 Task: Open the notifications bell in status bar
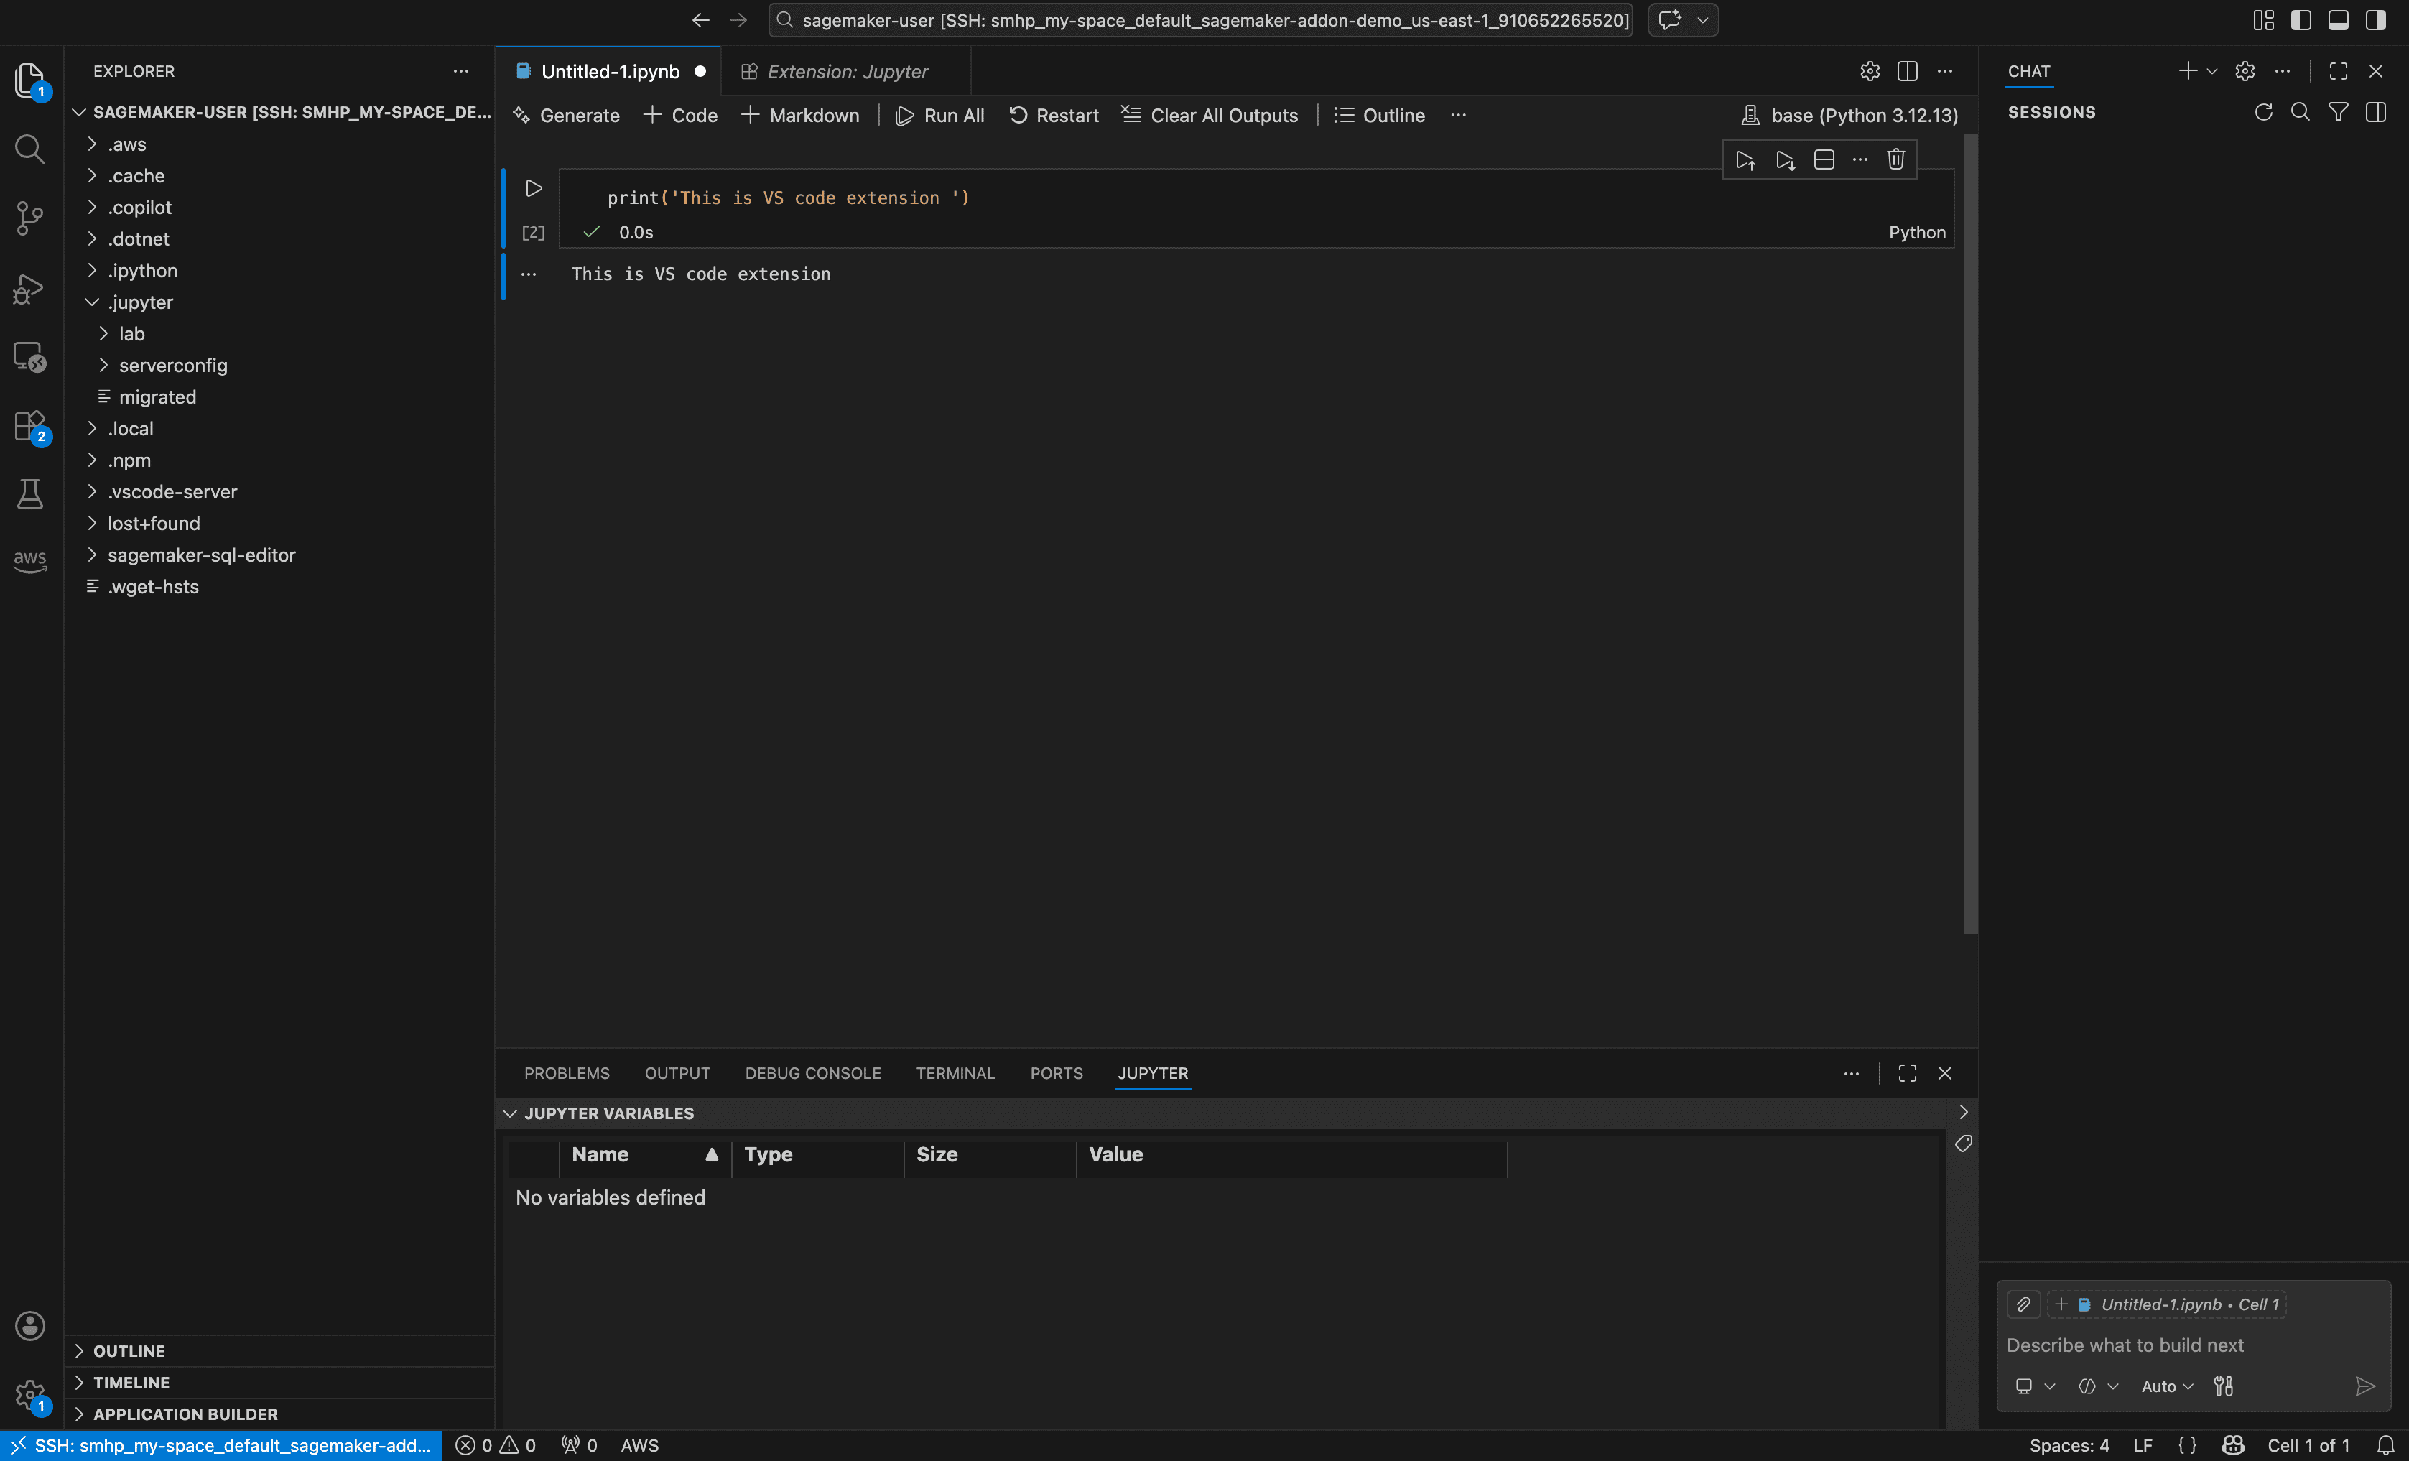(2385, 1445)
